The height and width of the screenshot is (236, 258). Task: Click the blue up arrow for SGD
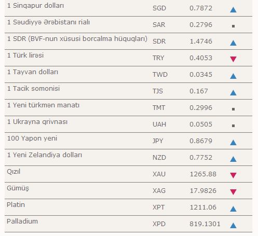pyautogui.click(x=233, y=10)
